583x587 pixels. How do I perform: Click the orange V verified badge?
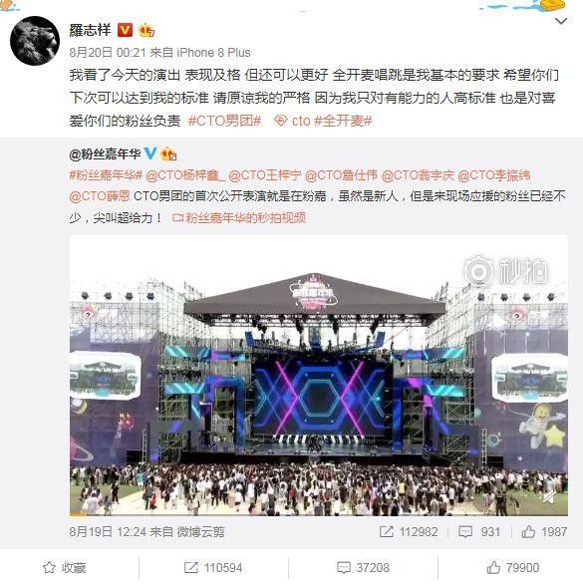[x=125, y=30]
